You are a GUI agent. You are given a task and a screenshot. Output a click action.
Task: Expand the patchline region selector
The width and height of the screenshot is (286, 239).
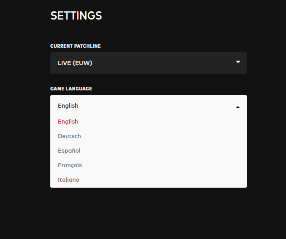[x=238, y=62]
